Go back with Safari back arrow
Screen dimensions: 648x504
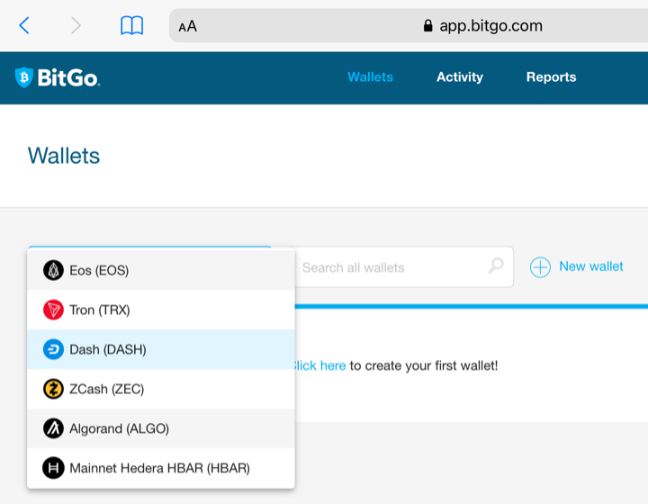24,25
